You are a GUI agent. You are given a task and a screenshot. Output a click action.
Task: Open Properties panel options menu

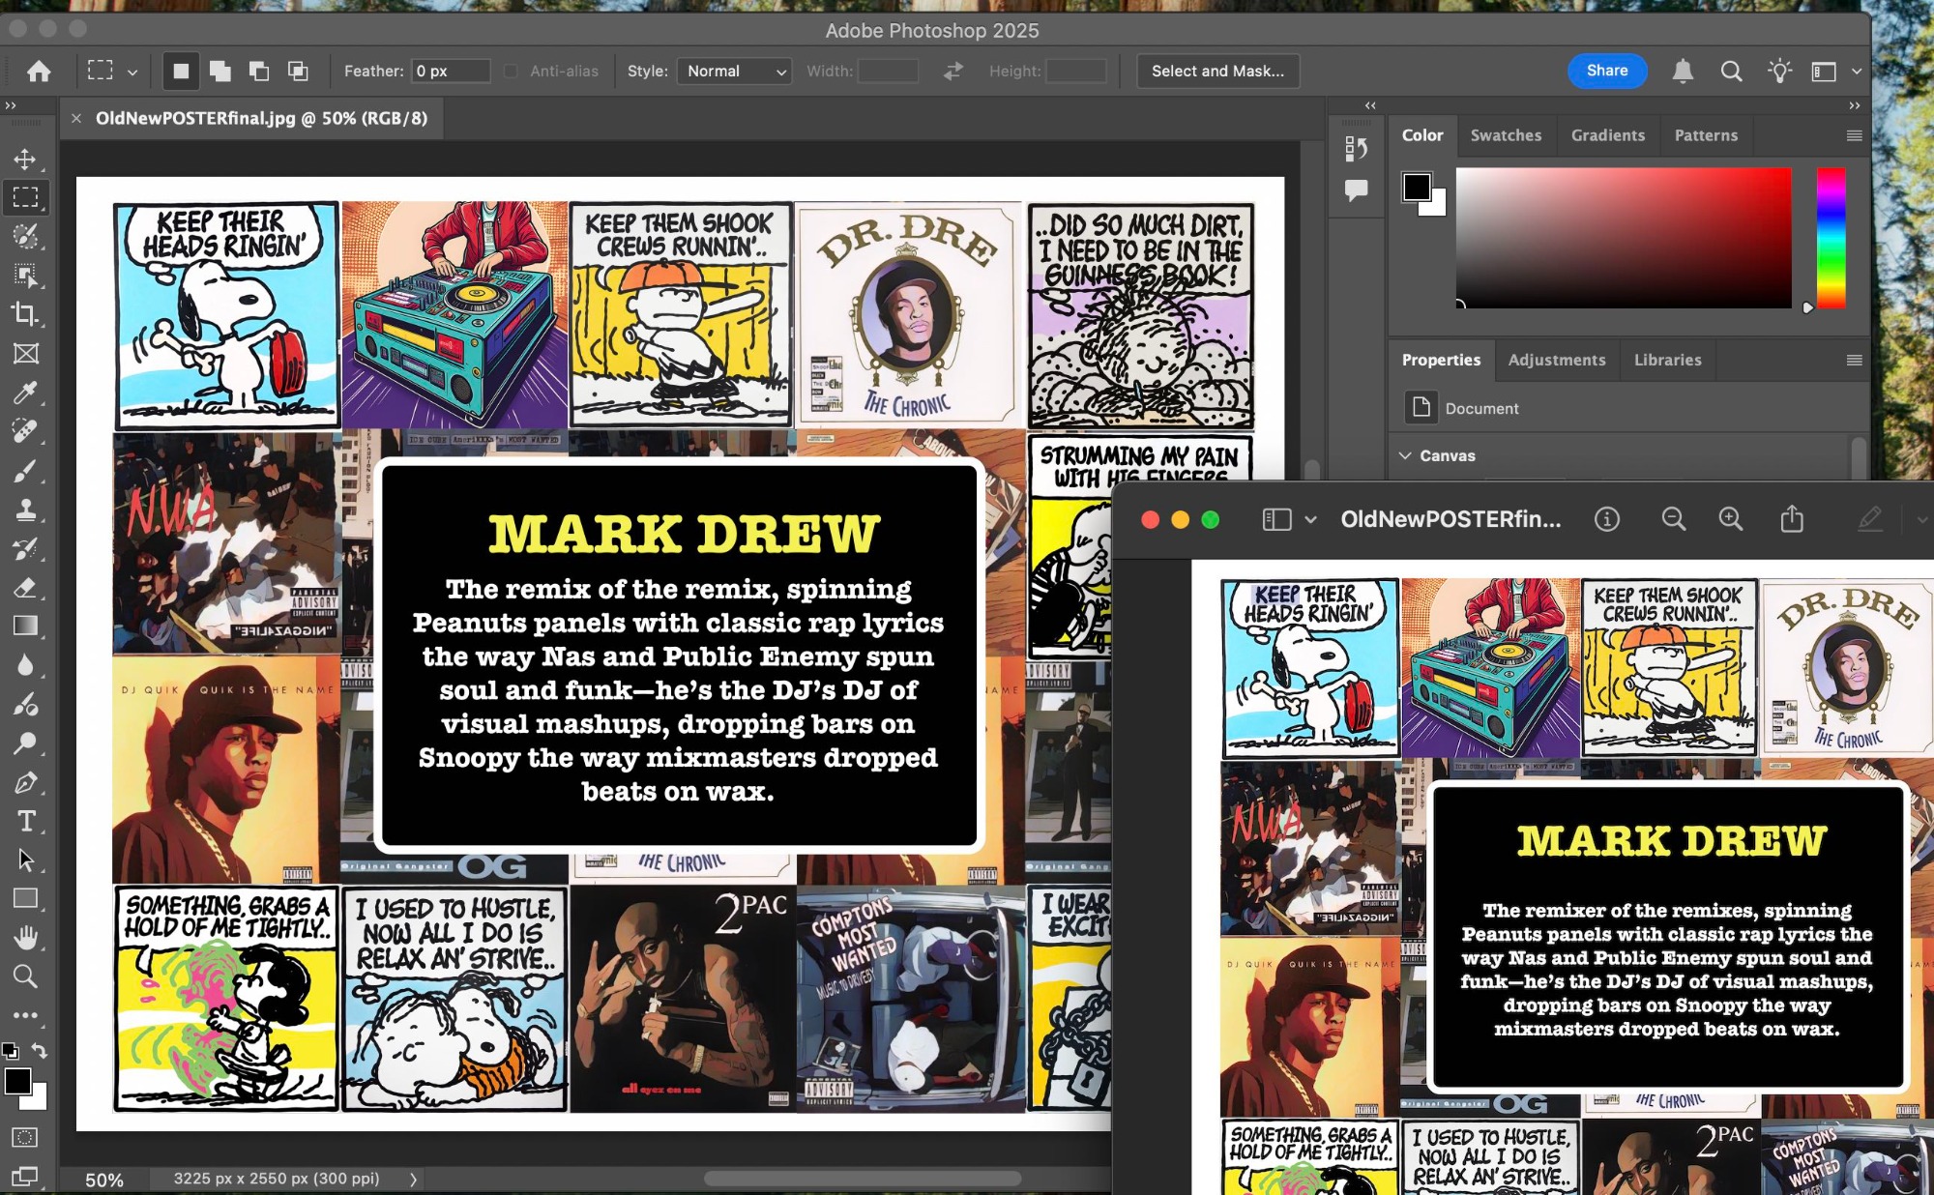[1854, 360]
